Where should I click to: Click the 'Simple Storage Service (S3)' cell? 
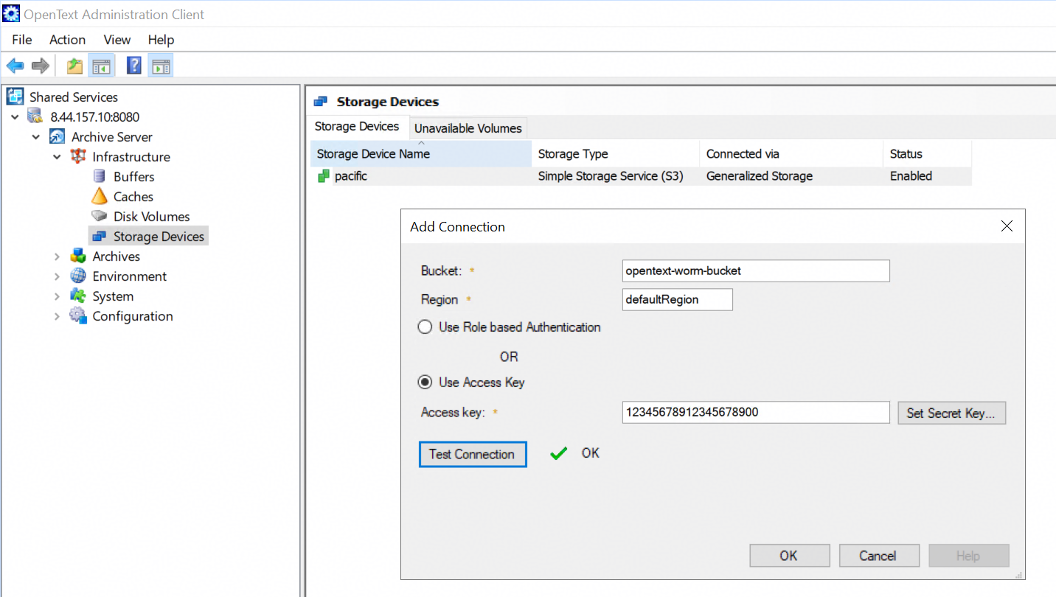click(x=611, y=176)
